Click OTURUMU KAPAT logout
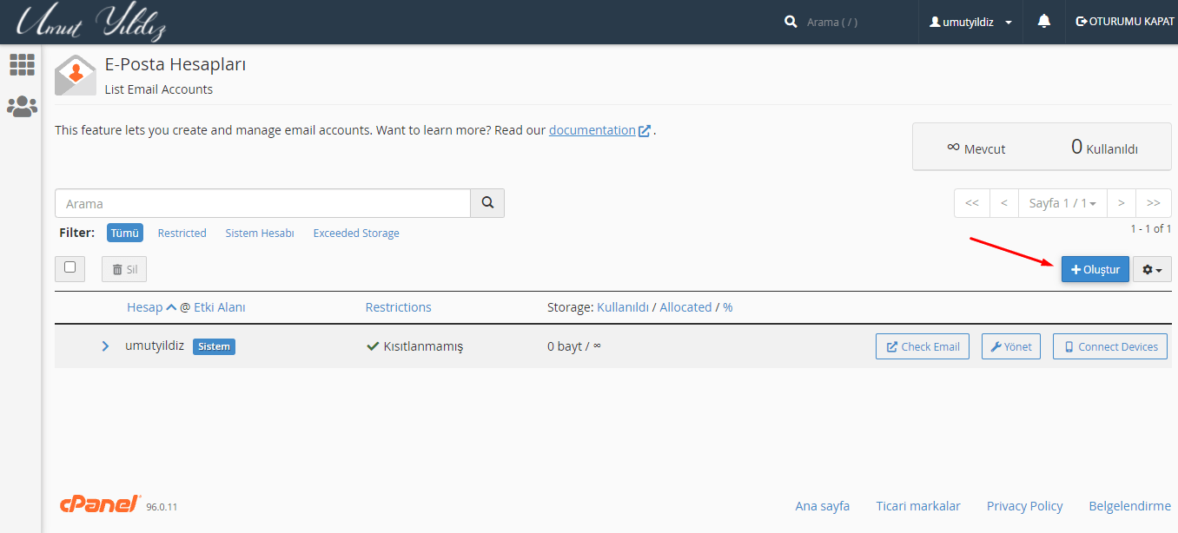1178x533 pixels. pos(1125,22)
